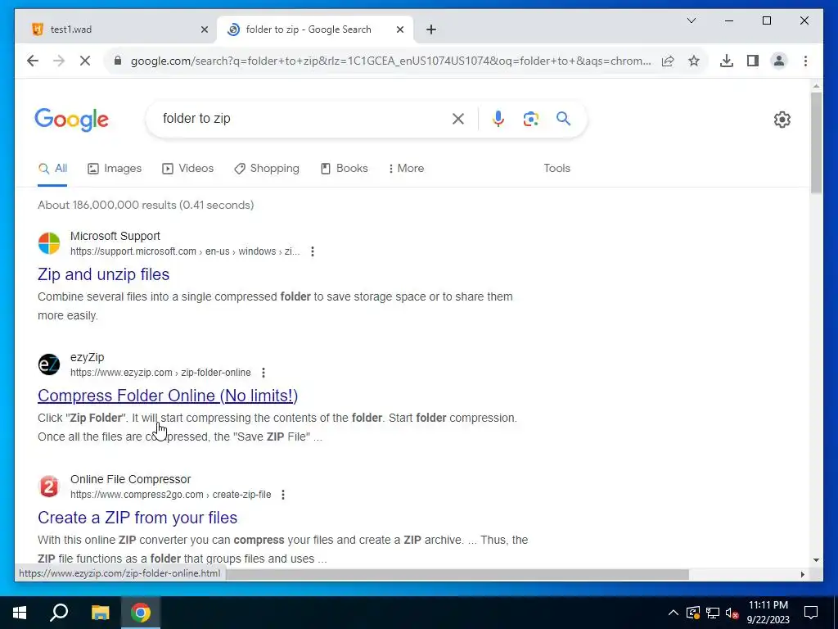
Task: Open File Explorer from taskbar
Action: 100,613
